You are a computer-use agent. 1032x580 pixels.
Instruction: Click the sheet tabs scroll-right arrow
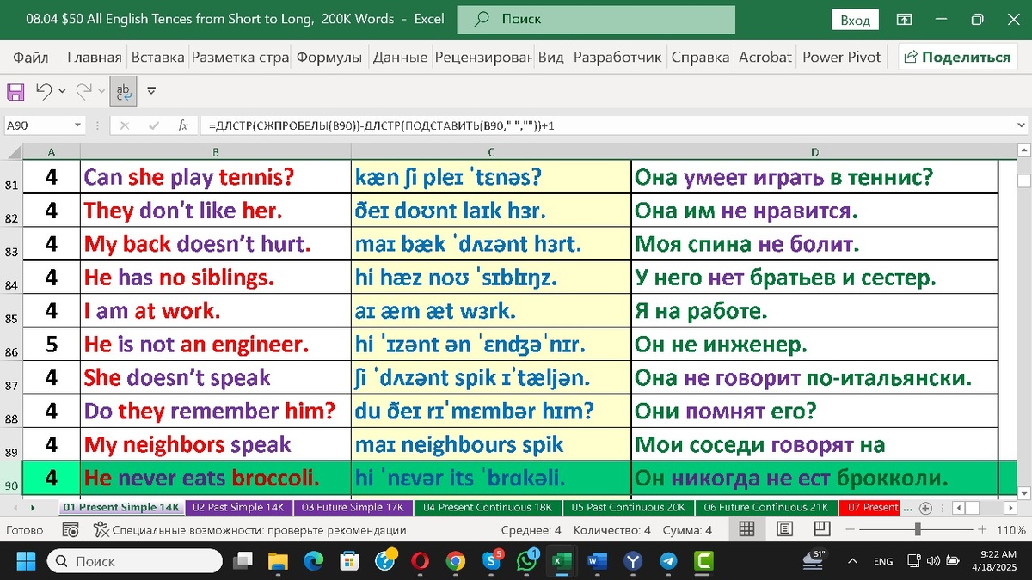32,508
